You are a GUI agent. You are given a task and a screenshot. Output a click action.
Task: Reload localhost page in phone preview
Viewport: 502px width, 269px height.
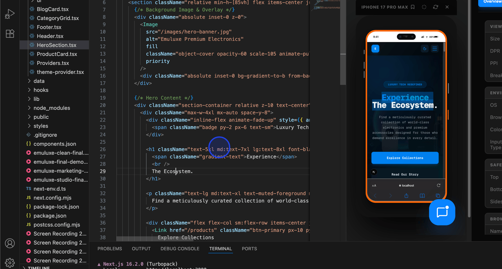coord(438,185)
